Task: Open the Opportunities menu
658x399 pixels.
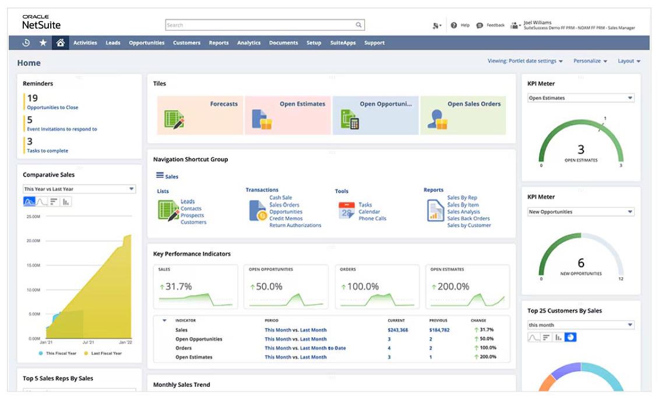Action: click(146, 43)
